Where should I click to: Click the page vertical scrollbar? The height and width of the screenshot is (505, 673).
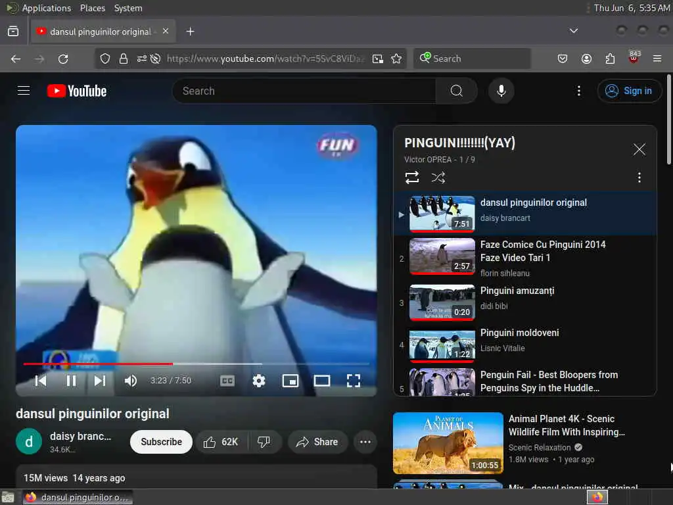pyautogui.click(x=668, y=119)
